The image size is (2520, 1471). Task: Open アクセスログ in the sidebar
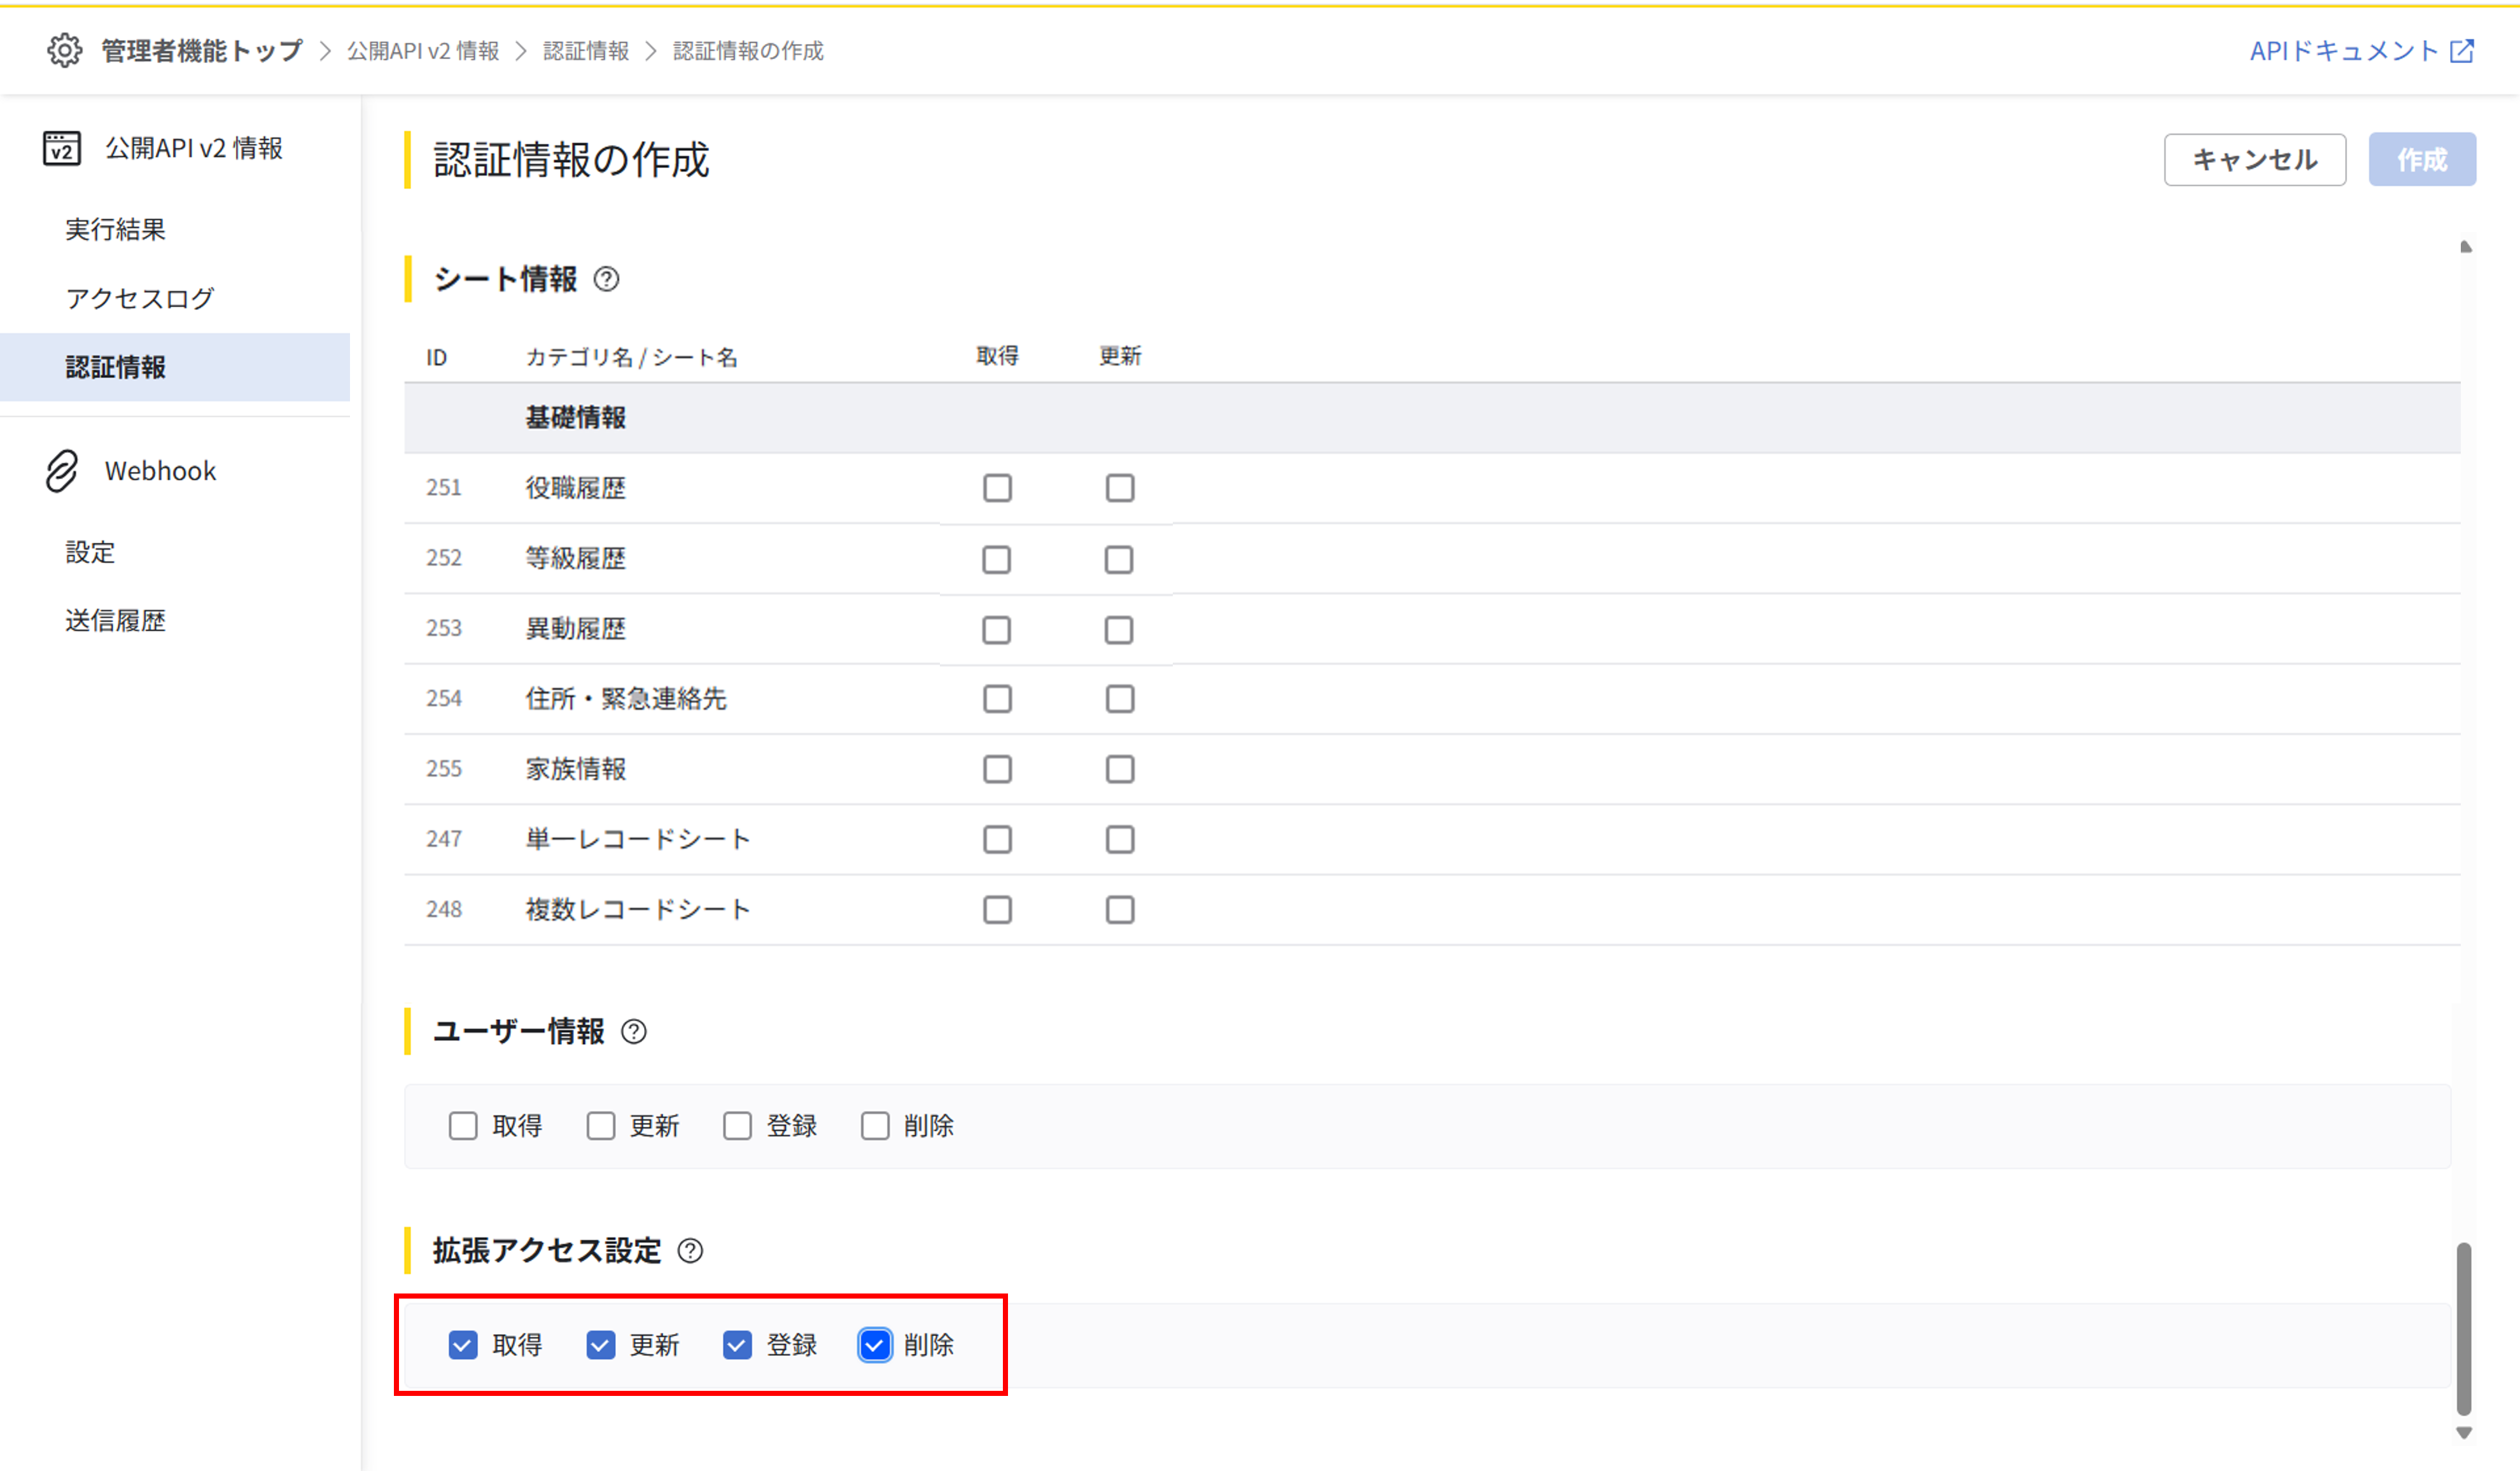(x=140, y=298)
